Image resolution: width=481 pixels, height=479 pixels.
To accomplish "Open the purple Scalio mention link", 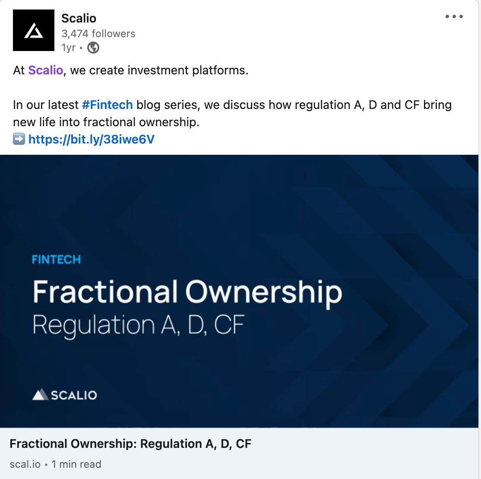I will click(x=46, y=70).
